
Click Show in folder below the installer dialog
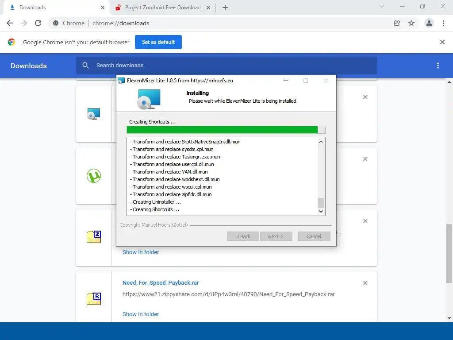[141, 252]
